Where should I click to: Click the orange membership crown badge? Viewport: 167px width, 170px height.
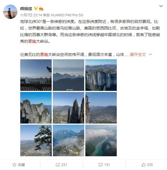[x=41, y=9]
